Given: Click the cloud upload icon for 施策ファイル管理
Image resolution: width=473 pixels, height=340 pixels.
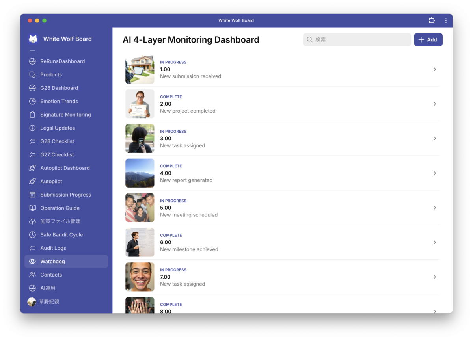Looking at the screenshot, I should (x=33, y=221).
